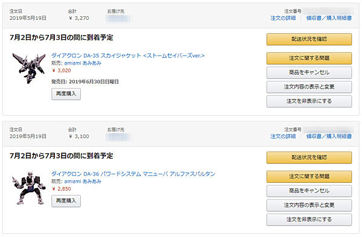Click 配送状況を確認 for the DA-35 order

(x=309, y=39)
